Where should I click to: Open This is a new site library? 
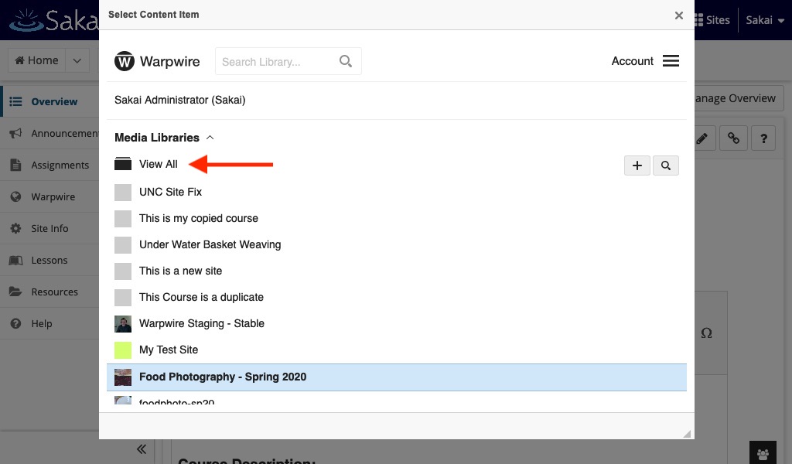tap(180, 271)
